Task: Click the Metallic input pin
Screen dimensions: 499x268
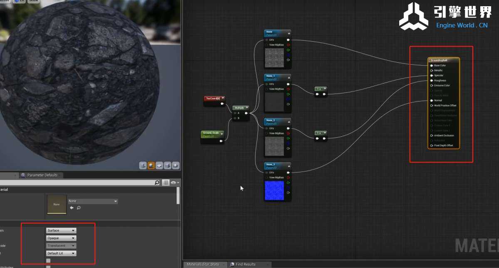Action: (x=432, y=71)
